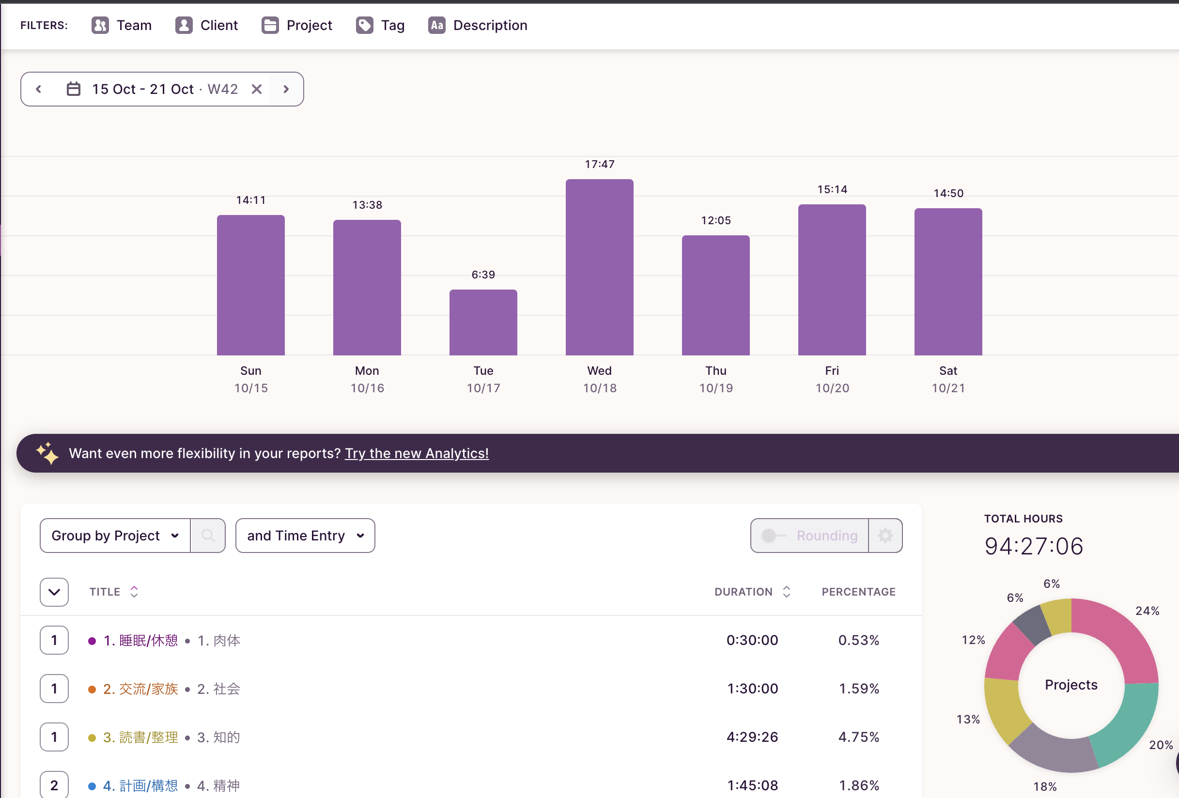
Task: Expand the 1. 睡眠/休憩 project row
Action: coord(54,640)
